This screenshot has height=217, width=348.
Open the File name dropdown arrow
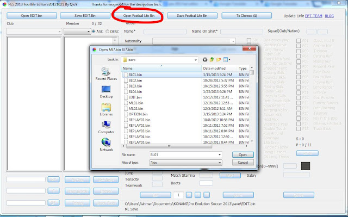[220, 154]
